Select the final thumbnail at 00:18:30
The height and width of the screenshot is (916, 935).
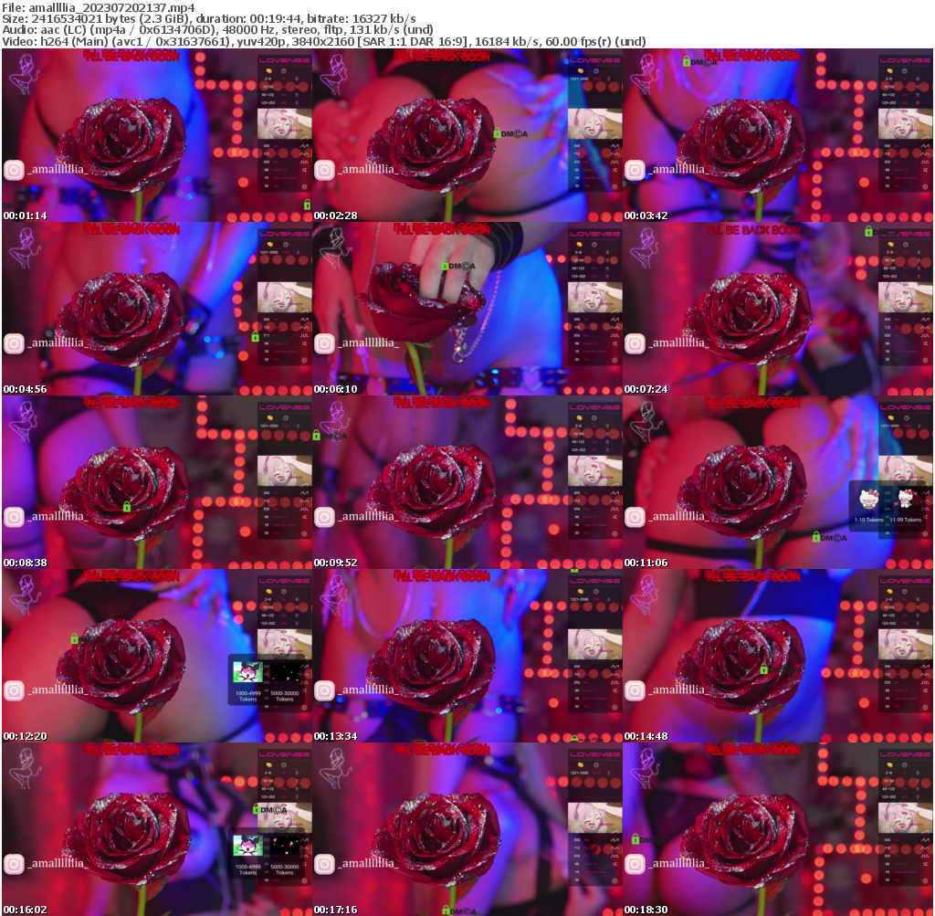click(778, 829)
